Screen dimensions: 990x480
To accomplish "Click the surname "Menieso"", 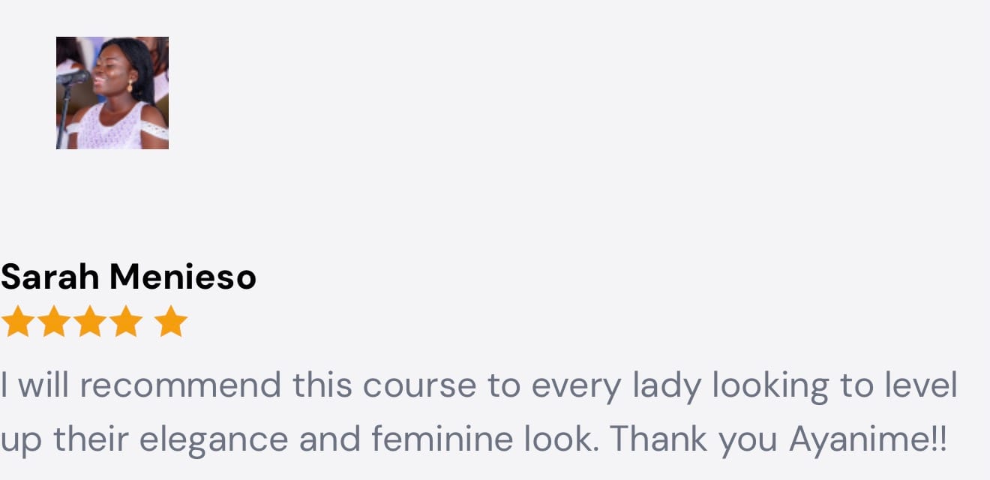I will (x=183, y=277).
